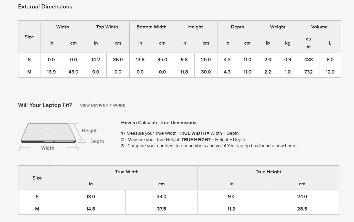Click the Weight column header
The image size is (354, 222).
278,27
